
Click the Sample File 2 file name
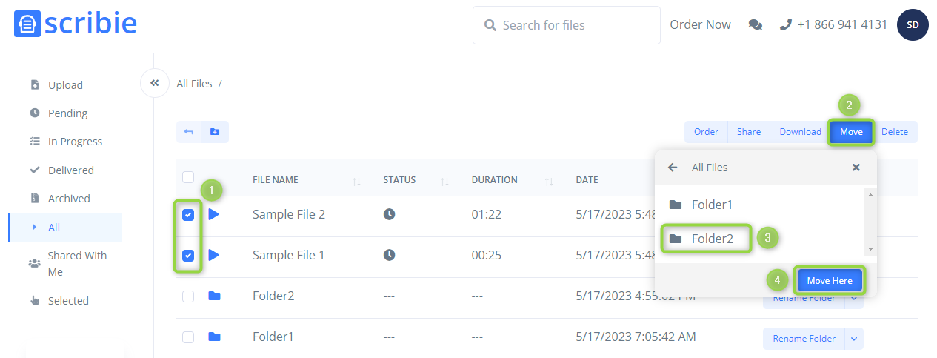pos(288,214)
